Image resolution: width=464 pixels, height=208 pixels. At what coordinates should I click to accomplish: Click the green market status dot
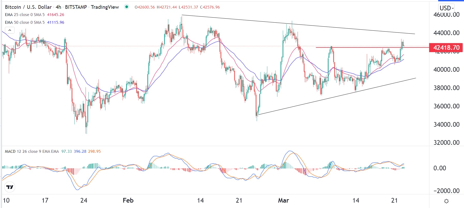[127, 7]
